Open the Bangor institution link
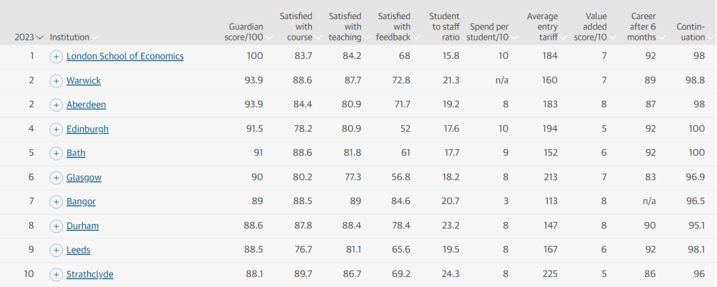The height and width of the screenshot is (287, 717). click(81, 201)
